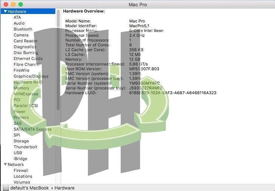This screenshot has width=275, height=191.
Task: Select the Hardware Overview heading
Action: pyautogui.click(x=84, y=11)
